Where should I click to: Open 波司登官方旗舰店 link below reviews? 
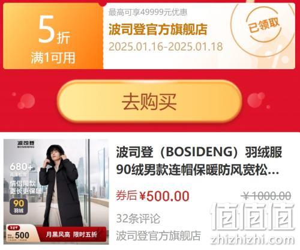(158, 236)
